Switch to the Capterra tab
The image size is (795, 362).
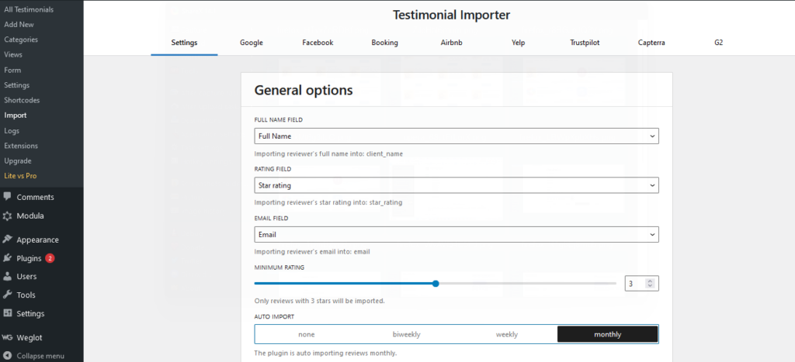[651, 43]
